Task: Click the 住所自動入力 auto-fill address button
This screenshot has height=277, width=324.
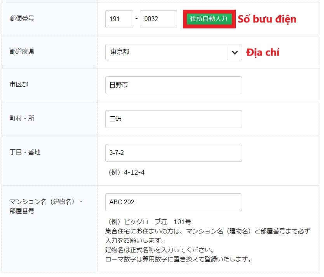Action: pos(209,19)
